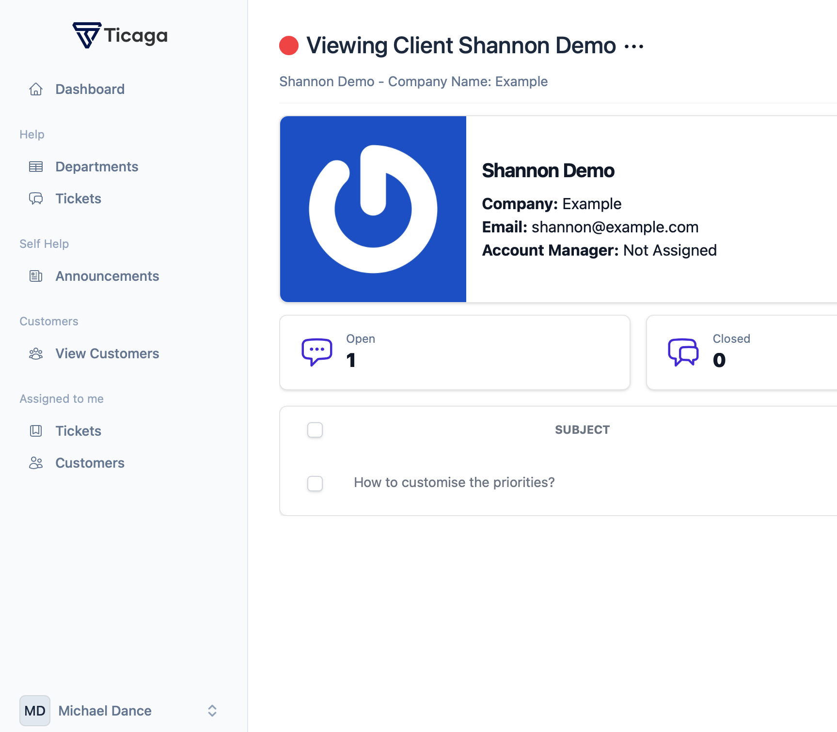Viewport: 837px width, 732px height.
Task: Click the 'Shannon Demo - Company Name: Example' subtitle
Action: coord(413,81)
